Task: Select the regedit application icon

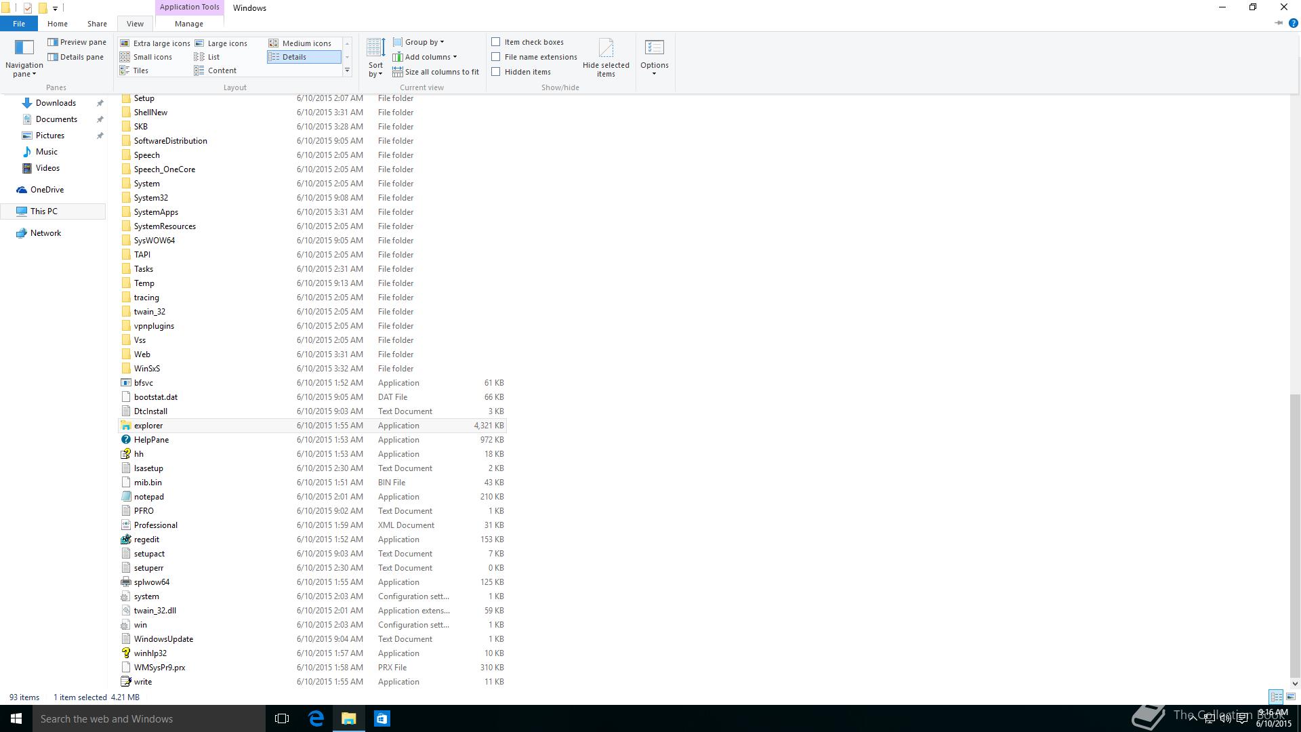Action: pos(125,540)
